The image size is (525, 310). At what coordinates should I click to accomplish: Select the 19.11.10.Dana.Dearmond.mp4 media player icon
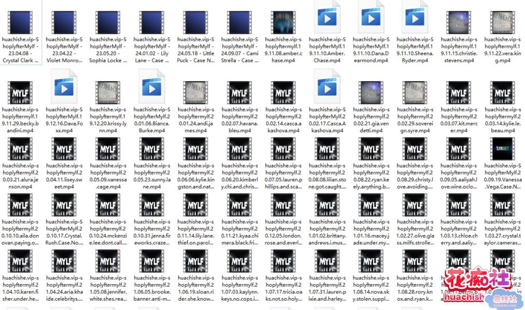coord(371,18)
